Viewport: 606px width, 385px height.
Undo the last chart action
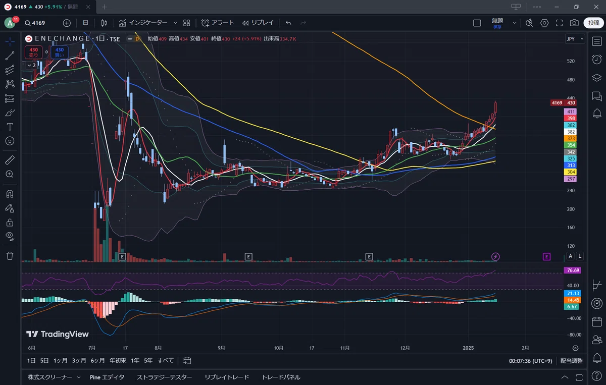(x=288, y=23)
